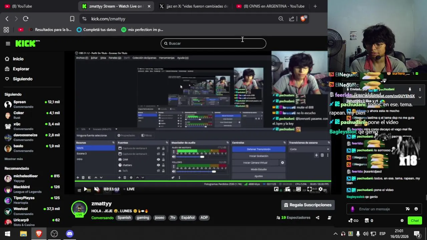Switch player to theater mode
This screenshot has height=240, width=427.
[299, 189]
